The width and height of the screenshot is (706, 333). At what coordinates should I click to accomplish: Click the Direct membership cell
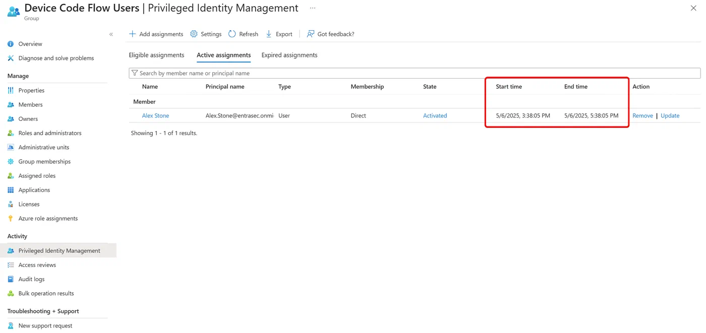click(358, 115)
